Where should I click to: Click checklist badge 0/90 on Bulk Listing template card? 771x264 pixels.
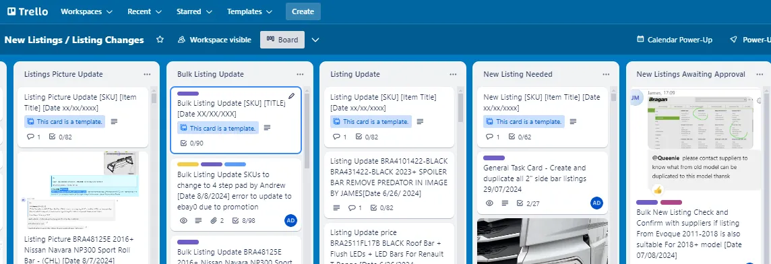point(192,143)
